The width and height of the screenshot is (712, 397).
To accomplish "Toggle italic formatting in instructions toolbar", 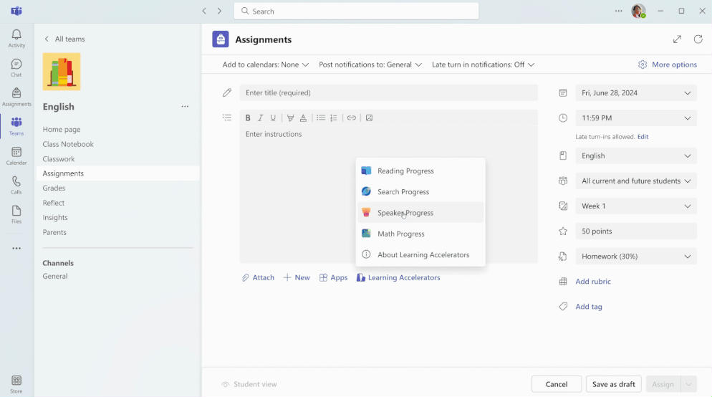I will 260,118.
